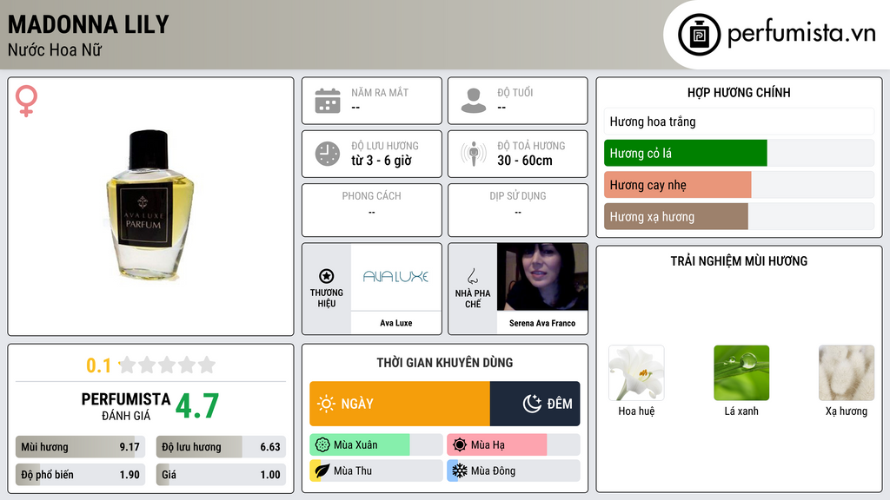Image resolution: width=890 pixels, height=500 pixels.
Task: Click the MADONNA LILY title
Action: click(x=89, y=24)
